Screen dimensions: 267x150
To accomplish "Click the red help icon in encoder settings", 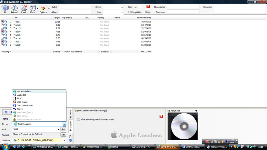I will [x=161, y=116].
